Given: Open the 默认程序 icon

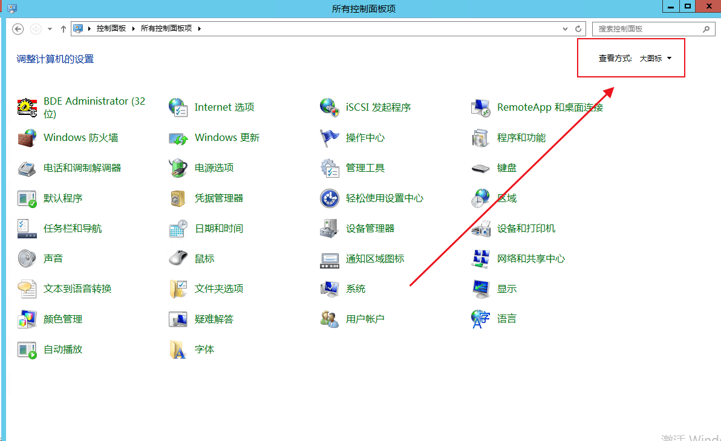Looking at the screenshot, I should 27,198.
